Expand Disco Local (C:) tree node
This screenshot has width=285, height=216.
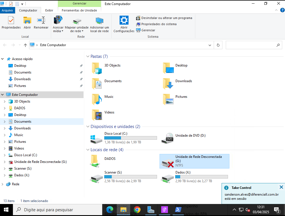(x=5, y=155)
